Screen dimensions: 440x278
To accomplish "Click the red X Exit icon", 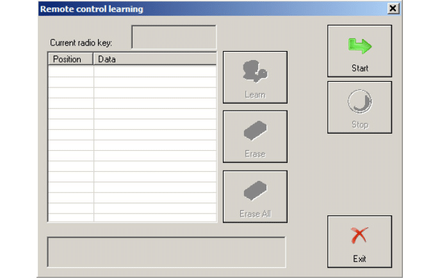I will (359, 236).
